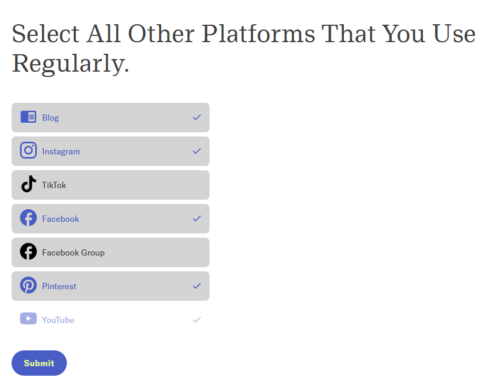Click the blue Facebook icon
The image size is (478, 382).
click(28, 218)
